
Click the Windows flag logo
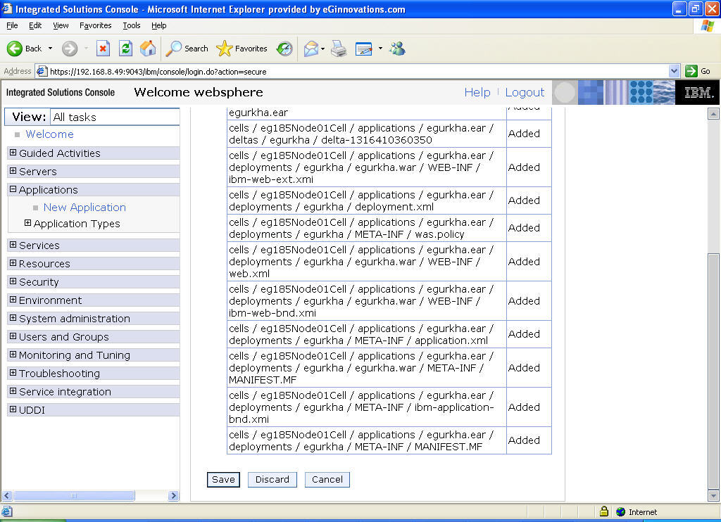tap(708, 26)
